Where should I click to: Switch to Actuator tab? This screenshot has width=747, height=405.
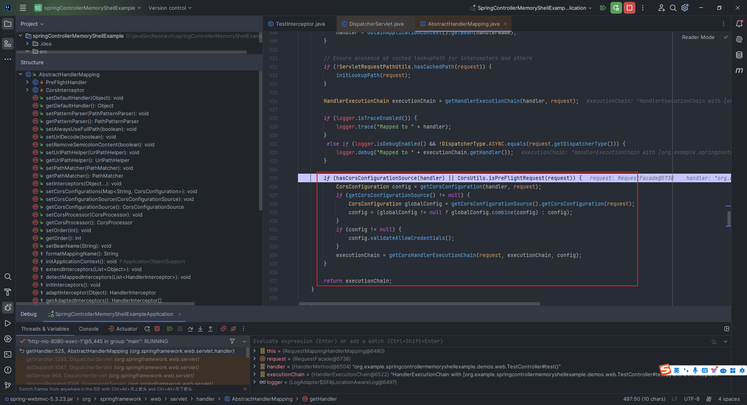[123, 329]
